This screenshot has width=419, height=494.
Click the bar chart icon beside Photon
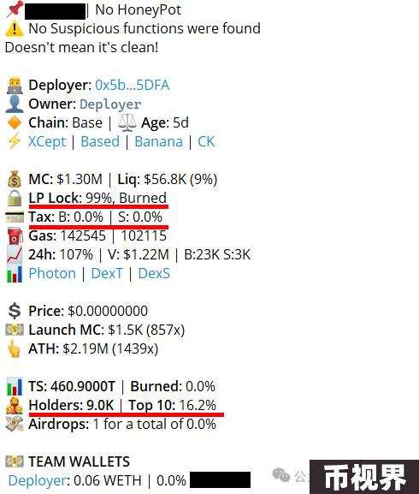[15, 274]
